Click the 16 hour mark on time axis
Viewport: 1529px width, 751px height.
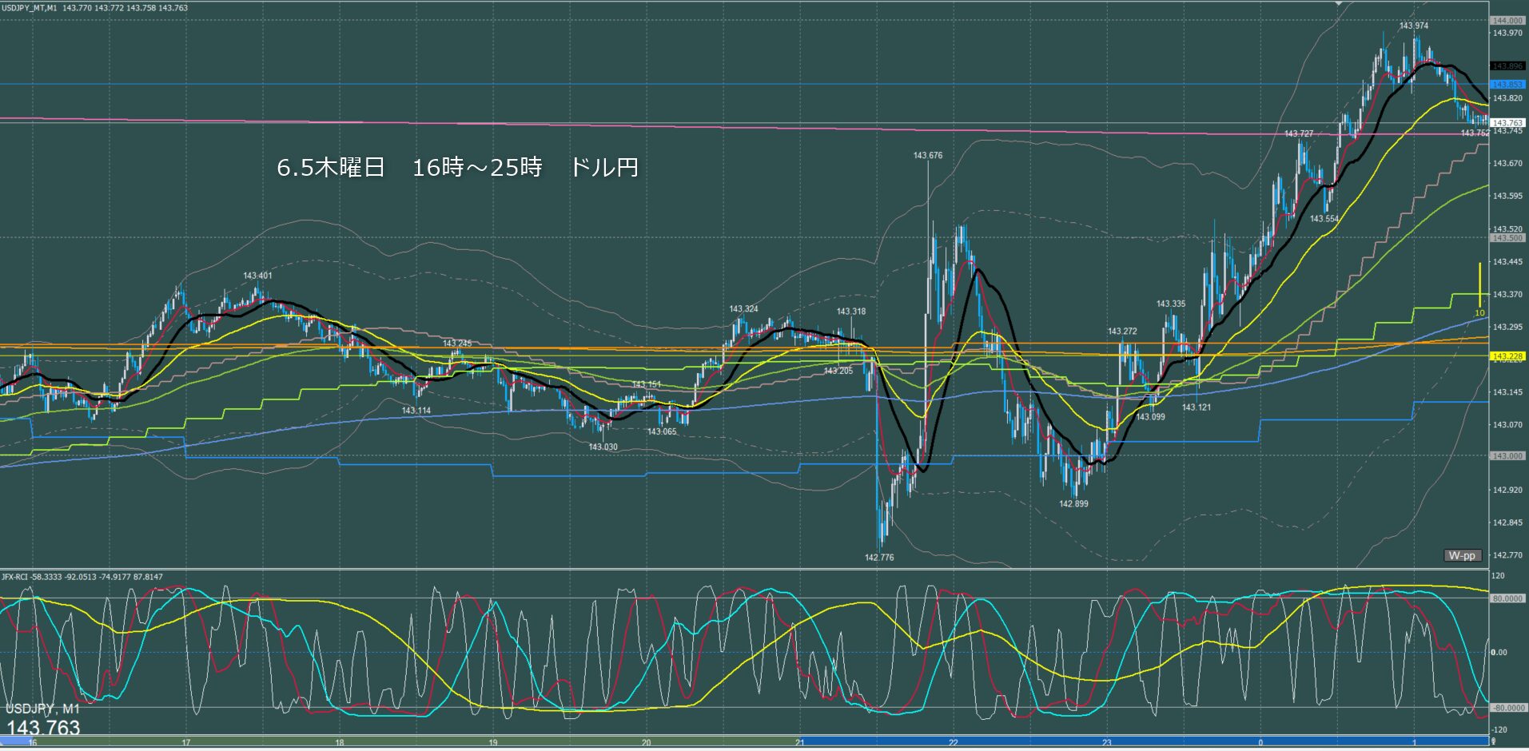pos(33,743)
